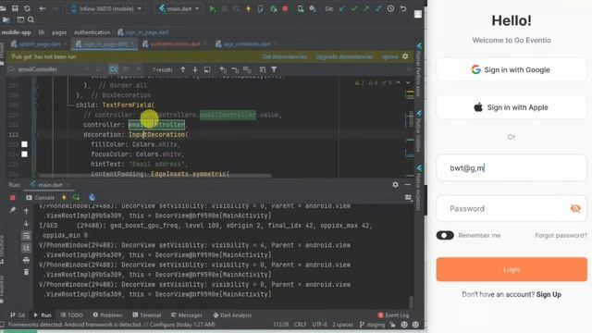The height and width of the screenshot is (333, 592).
Task: Open Git history clock icon
Action: tap(390, 8)
